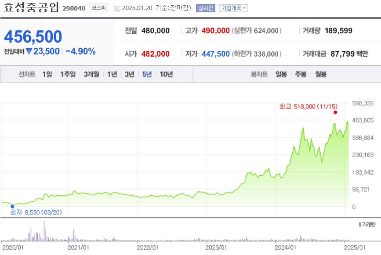This screenshot has height=255, width=381.
Task: Click the 선차트 label
Action: pos(27,74)
